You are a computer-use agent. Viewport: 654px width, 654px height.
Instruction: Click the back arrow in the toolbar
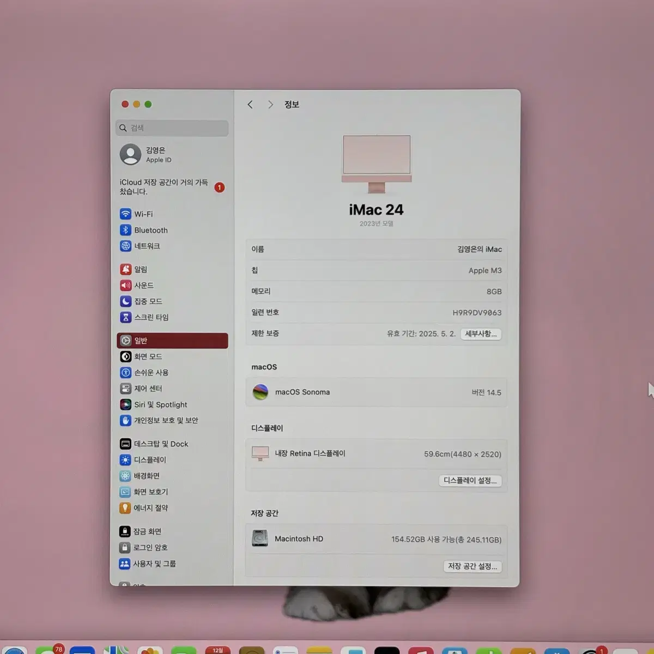(x=250, y=104)
